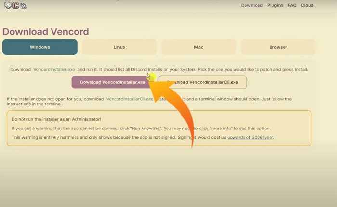Switch to the Linux tab
Viewport: 337px width, 207px height.
tap(119, 47)
